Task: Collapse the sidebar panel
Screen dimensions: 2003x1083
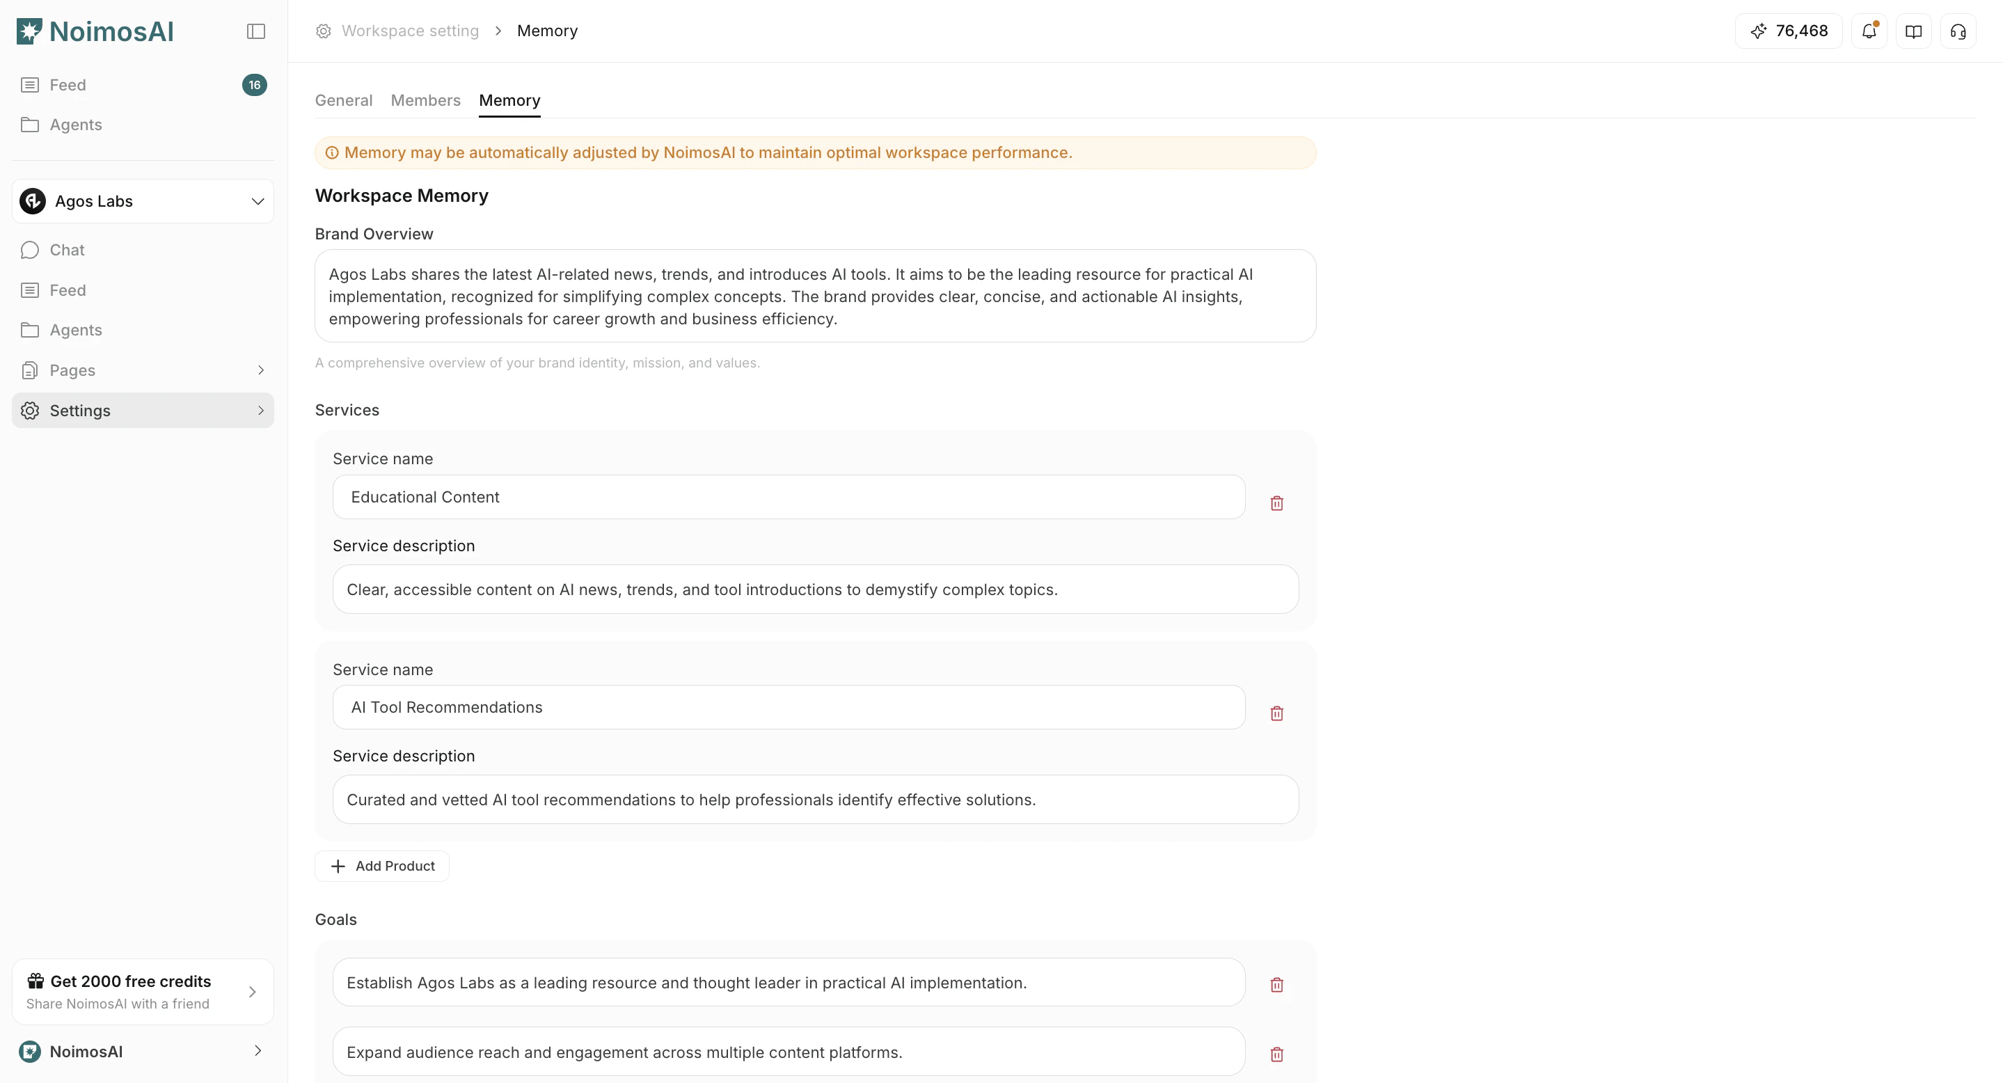Action: 256,31
